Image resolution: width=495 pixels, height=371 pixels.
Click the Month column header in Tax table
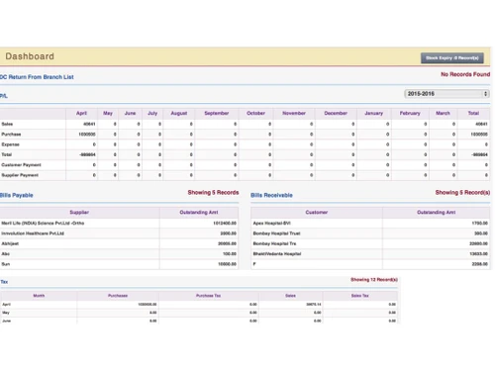(x=39, y=296)
